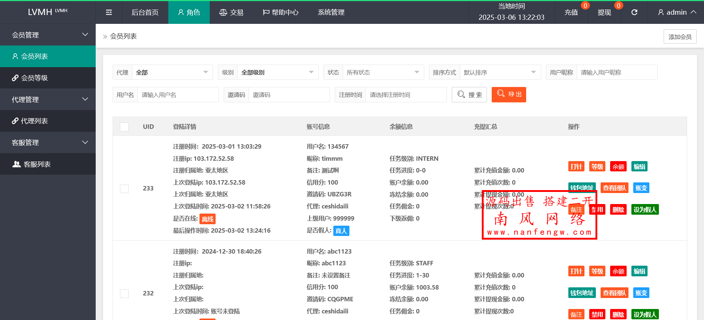Image resolution: width=704 pixels, height=320 pixels.
Task: Open 客服列表 in the sidebar
Action: [48, 164]
